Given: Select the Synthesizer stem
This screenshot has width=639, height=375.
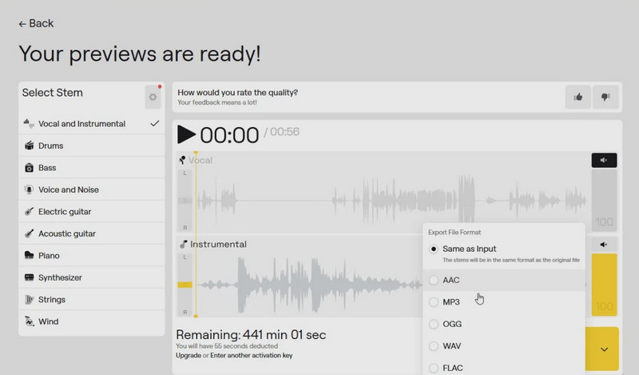Looking at the screenshot, I should (x=61, y=277).
